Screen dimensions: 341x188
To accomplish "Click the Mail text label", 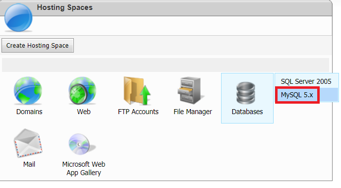I will point(29,164).
